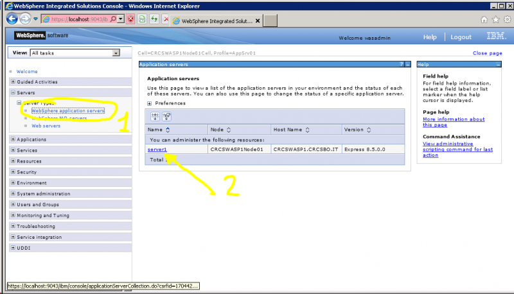Click question mark icon on Application servers panel
The width and height of the screenshot is (514, 294).
401,65
